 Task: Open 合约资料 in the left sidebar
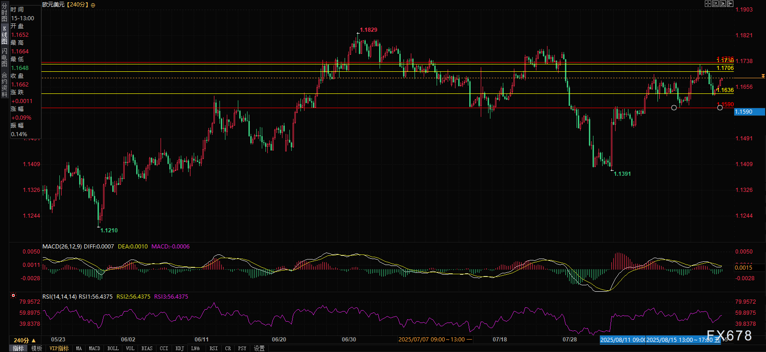[4, 84]
